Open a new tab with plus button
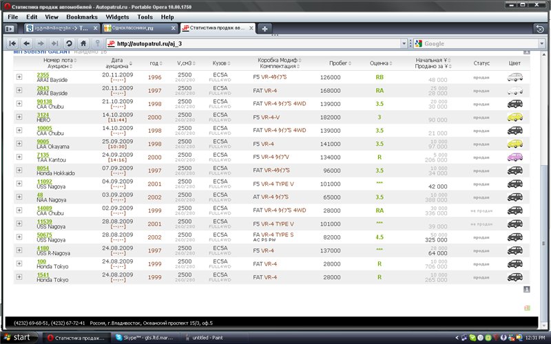 [x=265, y=28]
